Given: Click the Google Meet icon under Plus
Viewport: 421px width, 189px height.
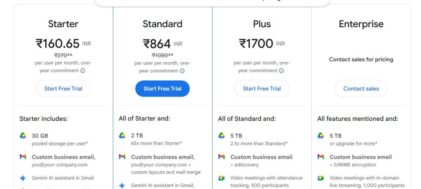Looking at the screenshot, I should click(221, 178).
